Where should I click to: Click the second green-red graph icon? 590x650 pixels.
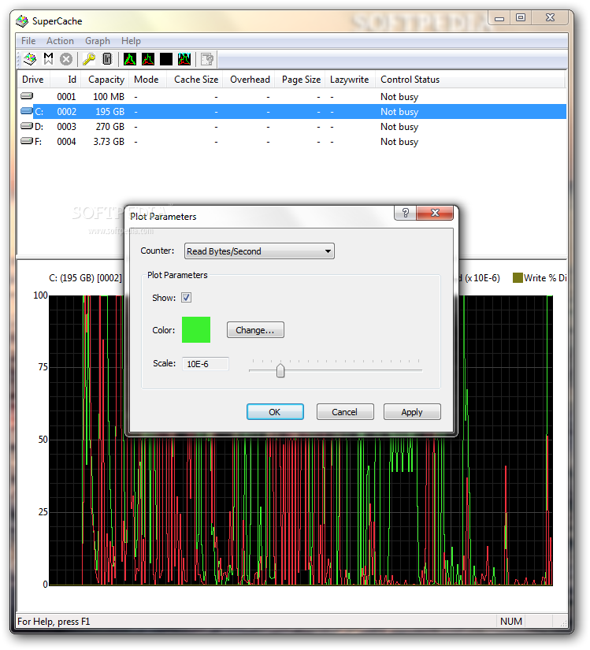(x=148, y=59)
